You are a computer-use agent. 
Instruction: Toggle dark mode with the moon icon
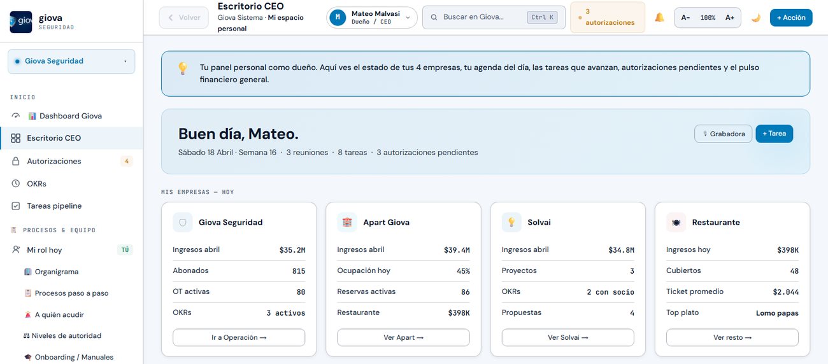[x=756, y=18]
